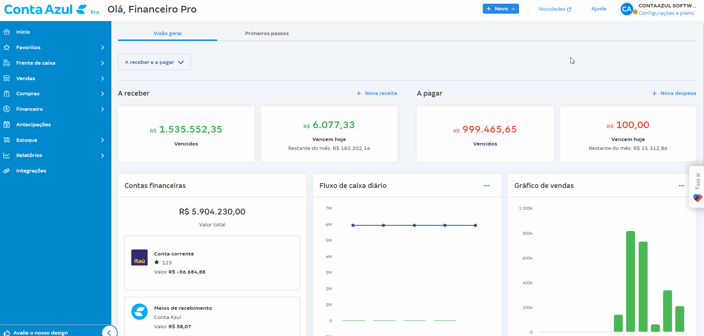The image size is (704, 336).
Task: Click the Início home icon in sidebar
Action: point(7,32)
